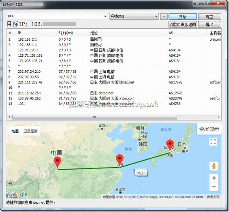Image resolution: width=229 pixels, height=212 pixels.
Task: Click the horizontal scrollbar thumb of hop list
Action: coord(95,117)
